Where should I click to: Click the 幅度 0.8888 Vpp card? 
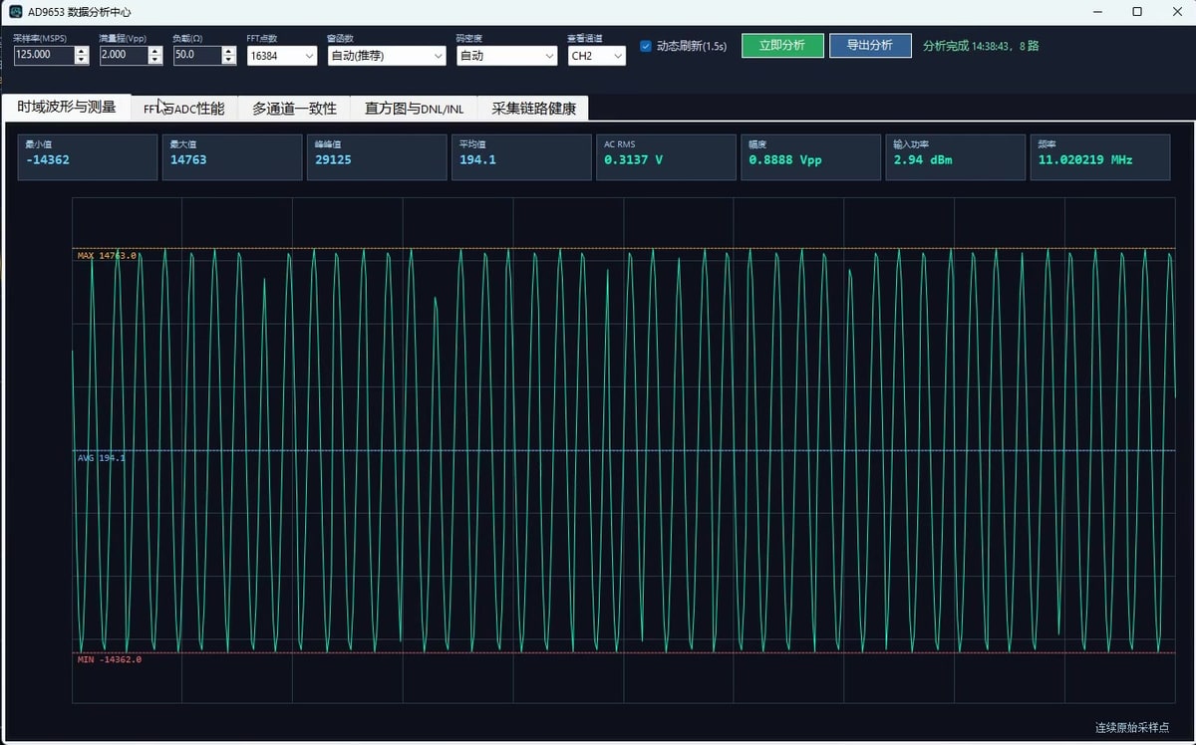pyautogui.click(x=810, y=157)
